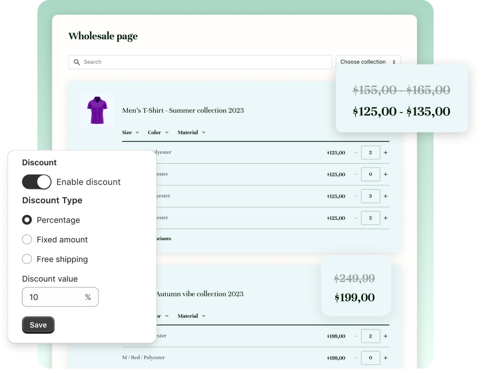
Task: Open the Choose collection dropdown
Action: click(x=368, y=62)
